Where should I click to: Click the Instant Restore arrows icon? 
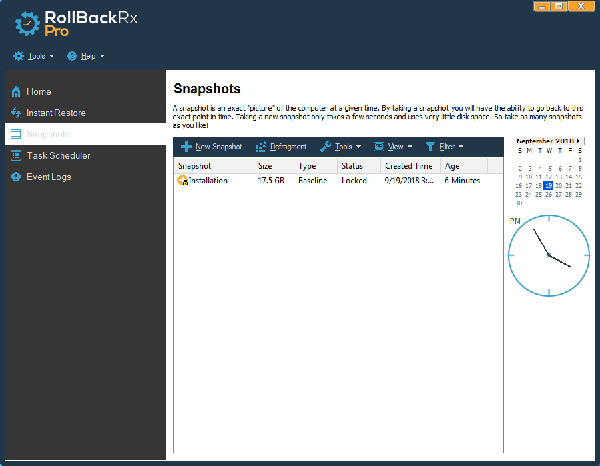(x=16, y=113)
